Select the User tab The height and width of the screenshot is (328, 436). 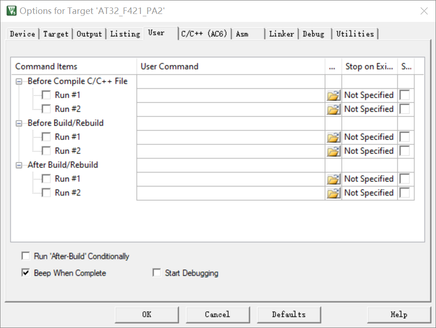coord(161,33)
